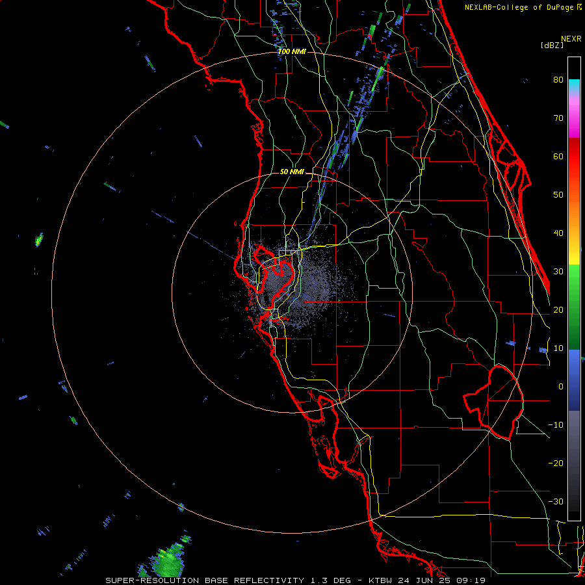Click SUPER-RESOLUTION BASE REFLECTIVITY in the caption
The height and width of the screenshot is (585, 585).
point(205,580)
